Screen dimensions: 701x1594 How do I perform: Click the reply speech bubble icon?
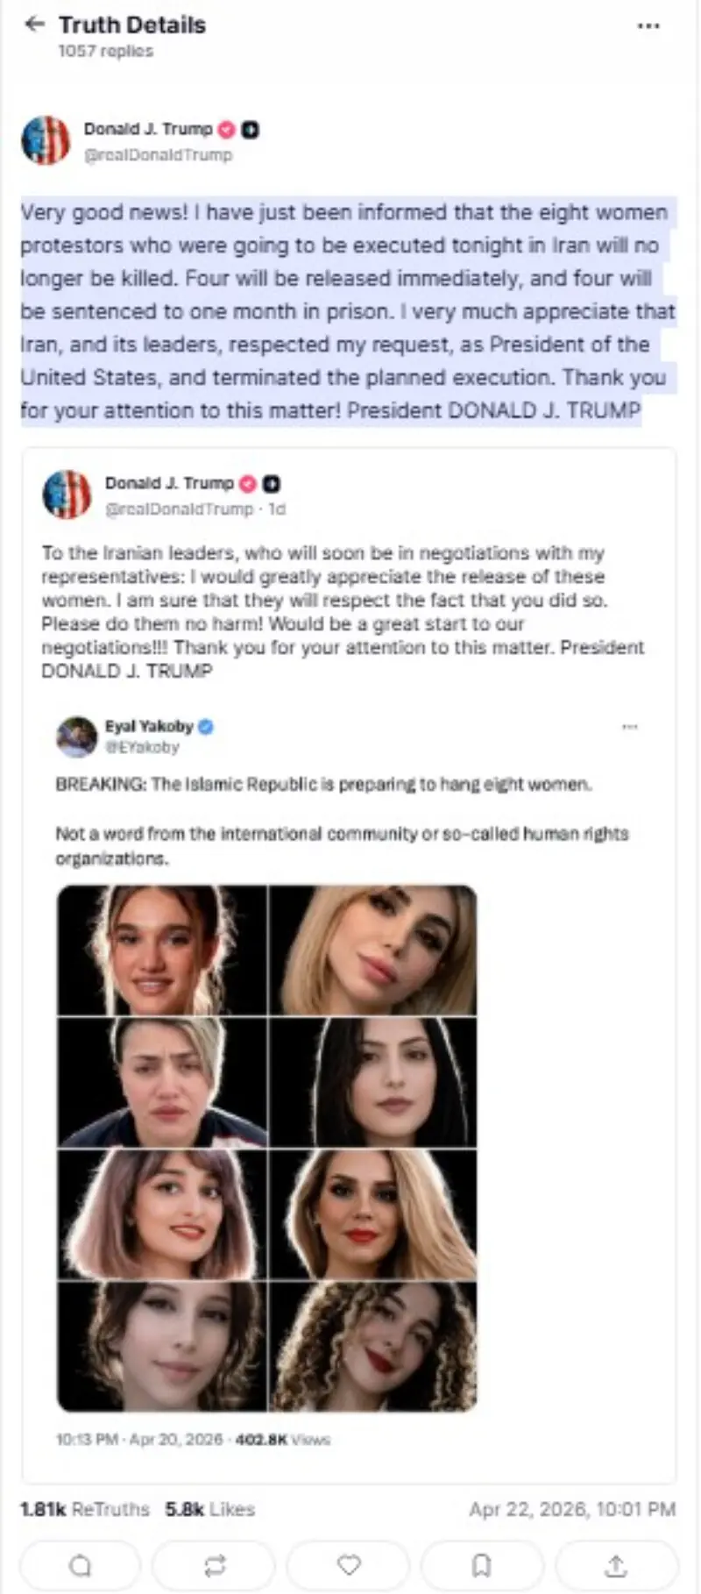point(80,1565)
